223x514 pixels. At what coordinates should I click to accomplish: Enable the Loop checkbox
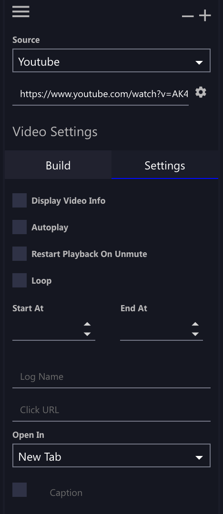coord(20,280)
